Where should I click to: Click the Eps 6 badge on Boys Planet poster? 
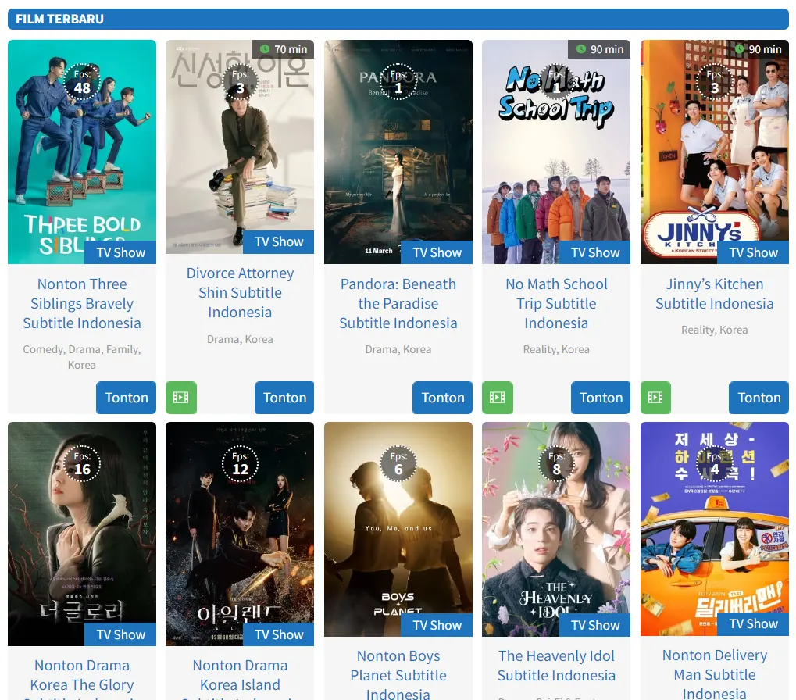coord(398,464)
